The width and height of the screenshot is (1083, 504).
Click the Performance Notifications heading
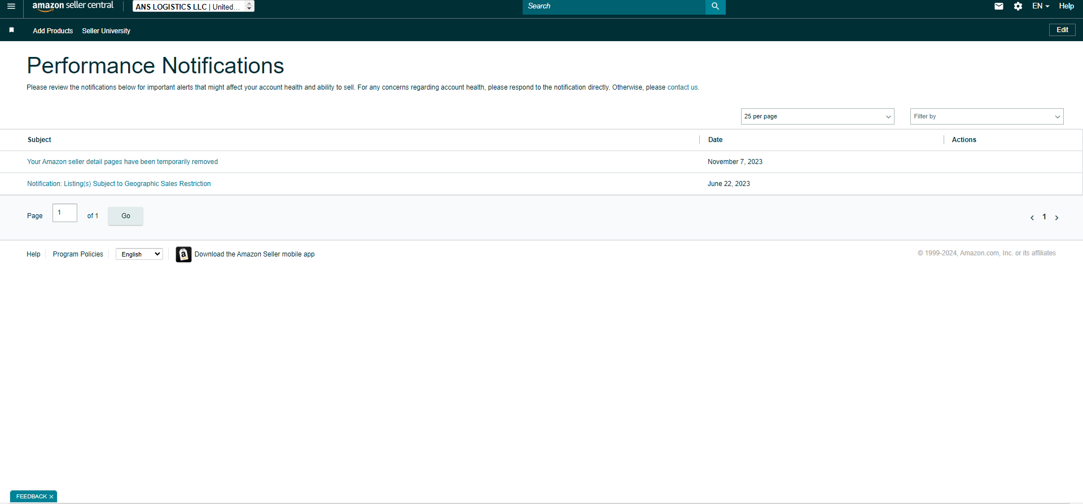(155, 66)
